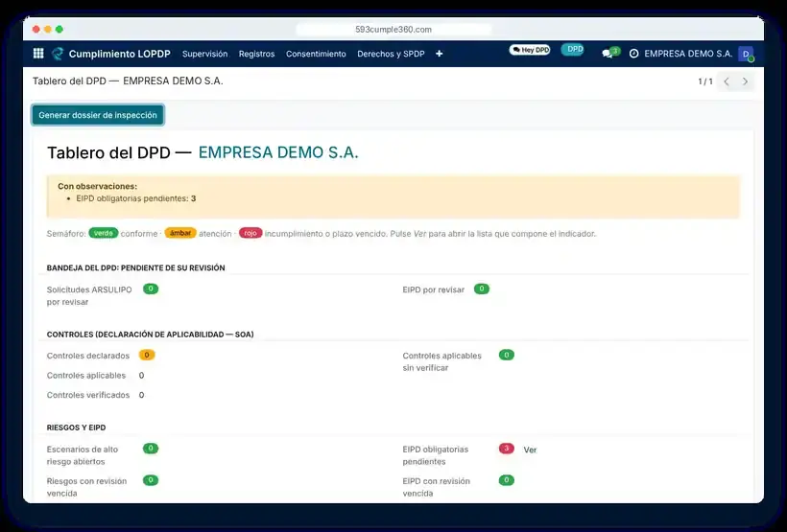Click the Riesgos con revisión vencida badge
This screenshot has width=787, height=532.
click(x=151, y=480)
